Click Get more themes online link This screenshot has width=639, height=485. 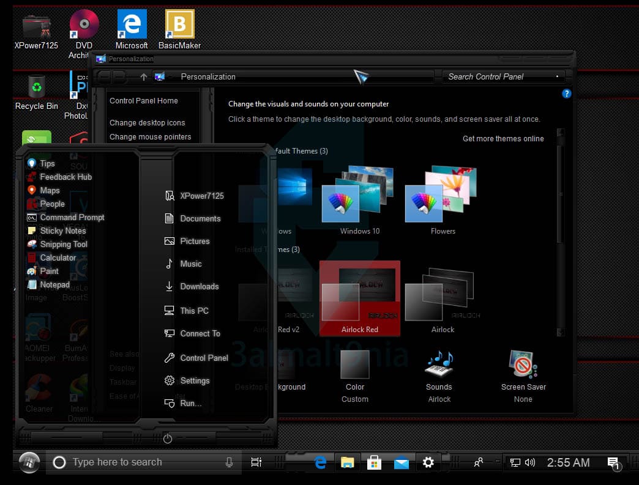tap(503, 138)
